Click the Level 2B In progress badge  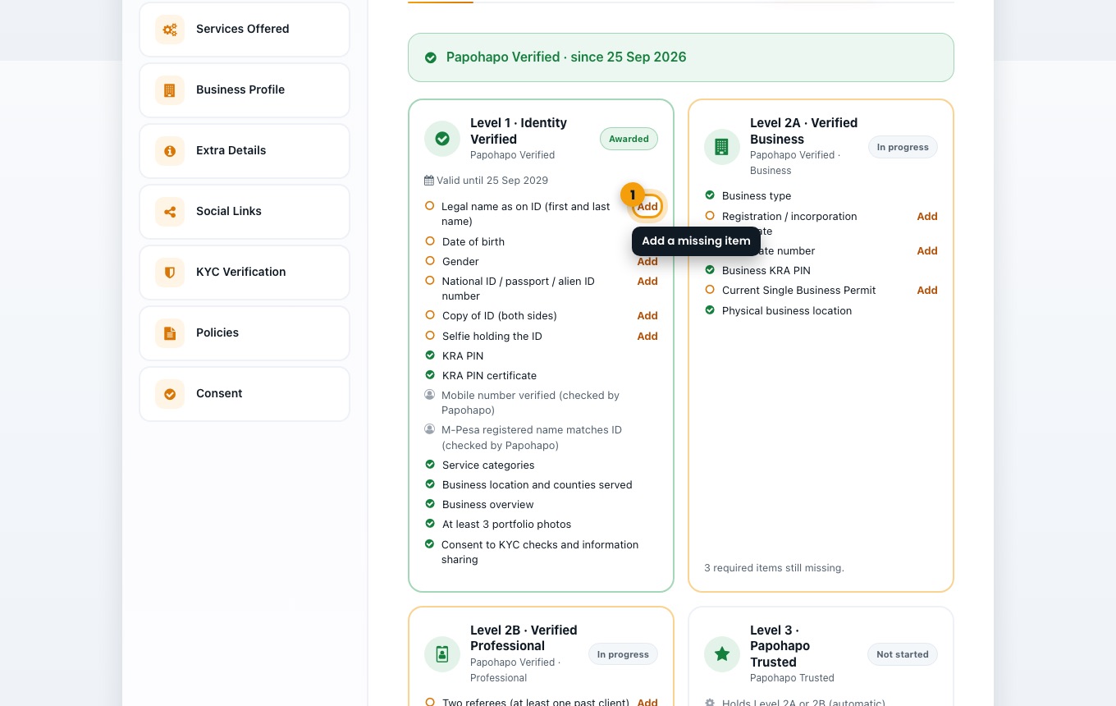623,654
